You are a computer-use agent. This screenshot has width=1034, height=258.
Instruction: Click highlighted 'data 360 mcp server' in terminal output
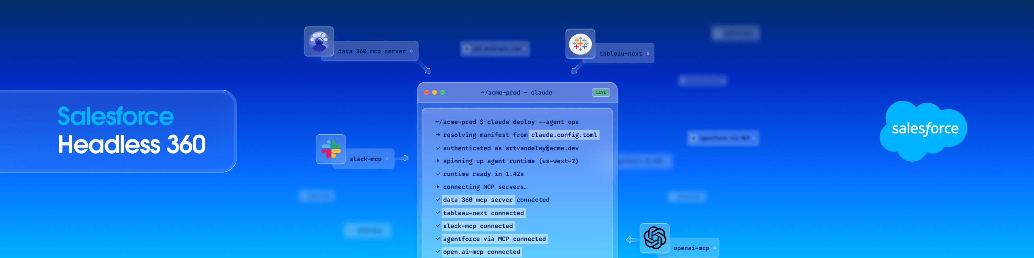point(478,200)
